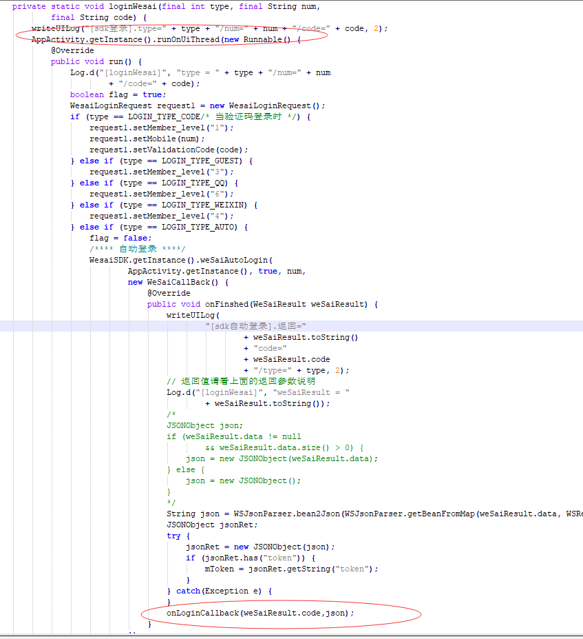Viewport: 583px width, 639px height.
Task: Click the 'new JSONObject(weSaiResult.data)' commented line
Action: [282, 458]
